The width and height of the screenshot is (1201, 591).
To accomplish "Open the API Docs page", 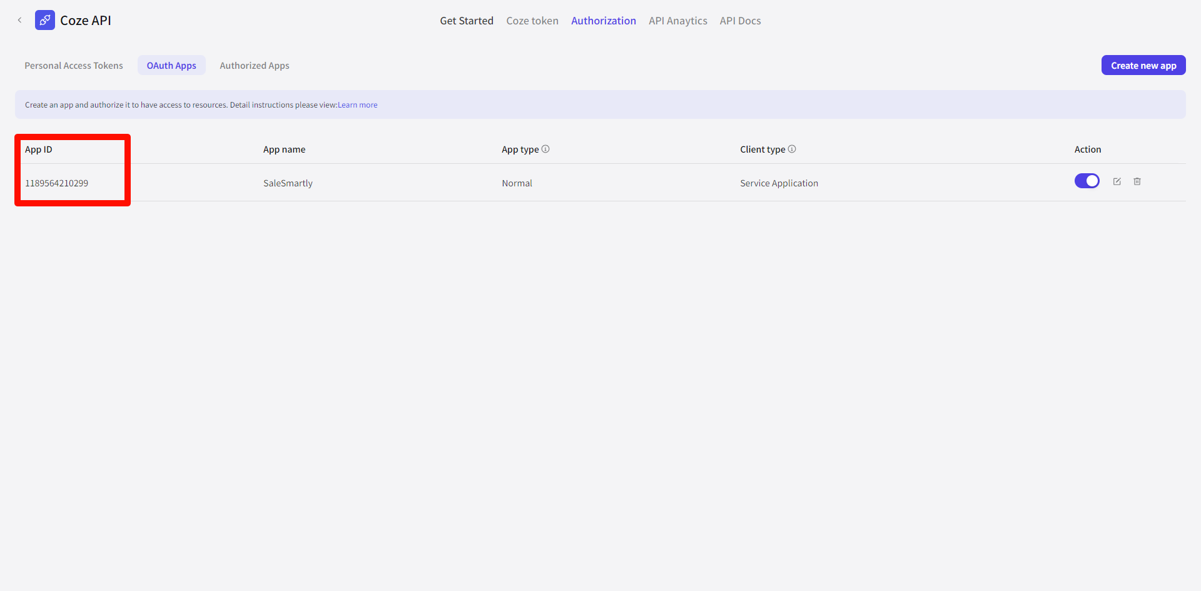I will coord(740,21).
